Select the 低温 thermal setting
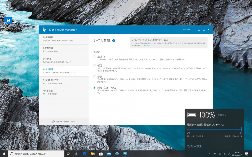 coord(95,66)
